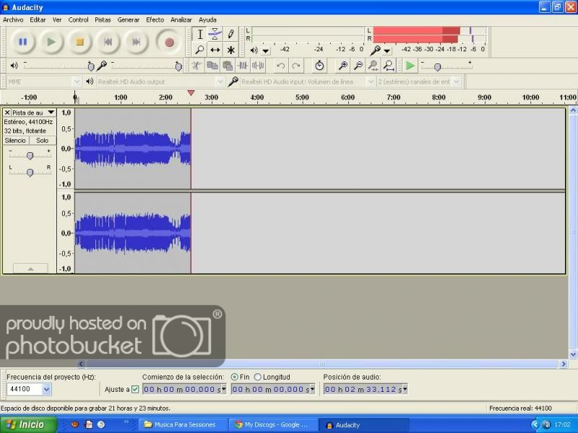Select the Envelope tool
This screenshot has width=578, height=433.
coord(215,34)
